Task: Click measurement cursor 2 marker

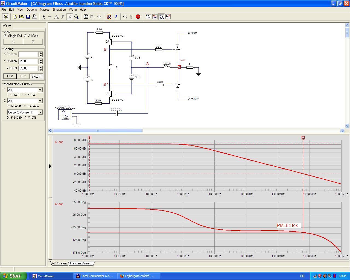Action: pyautogui.click(x=303, y=138)
